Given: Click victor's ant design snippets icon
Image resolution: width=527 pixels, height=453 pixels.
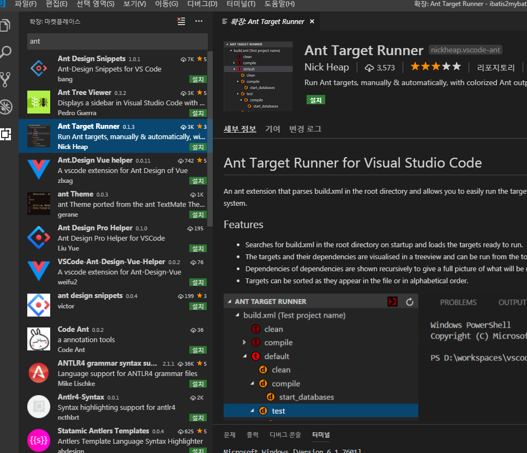Looking at the screenshot, I should click(x=39, y=305).
